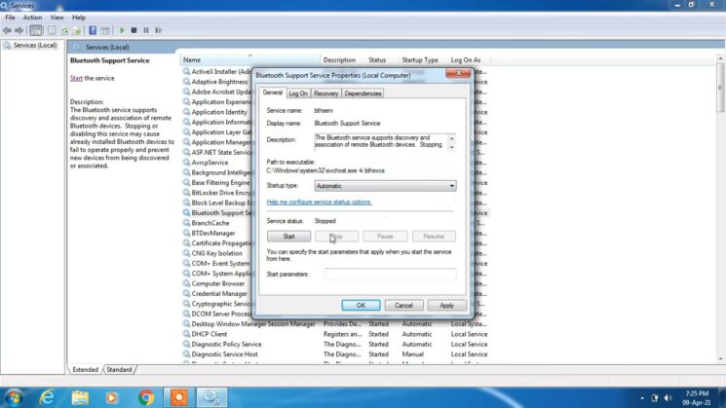Viewport: 726px width, 408px height.
Task: Select Services (Local) in left tree
Action: coord(33,46)
